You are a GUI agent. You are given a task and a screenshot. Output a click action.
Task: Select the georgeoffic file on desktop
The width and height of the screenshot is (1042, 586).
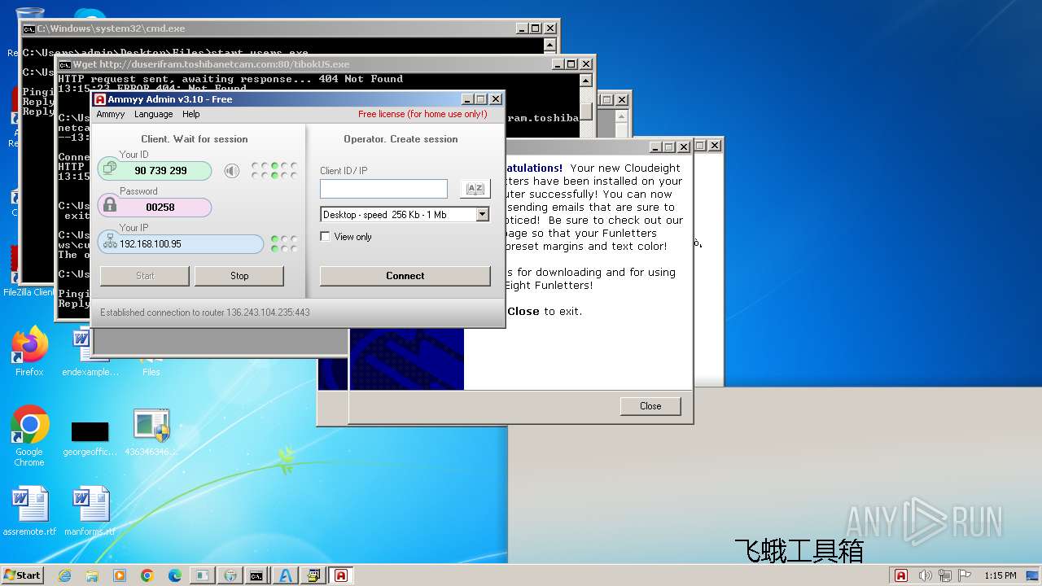tap(90, 438)
